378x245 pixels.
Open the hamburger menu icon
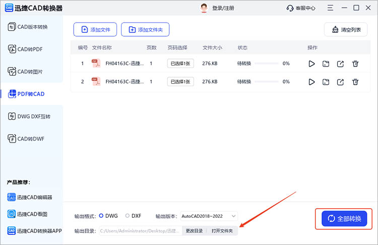point(330,8)
